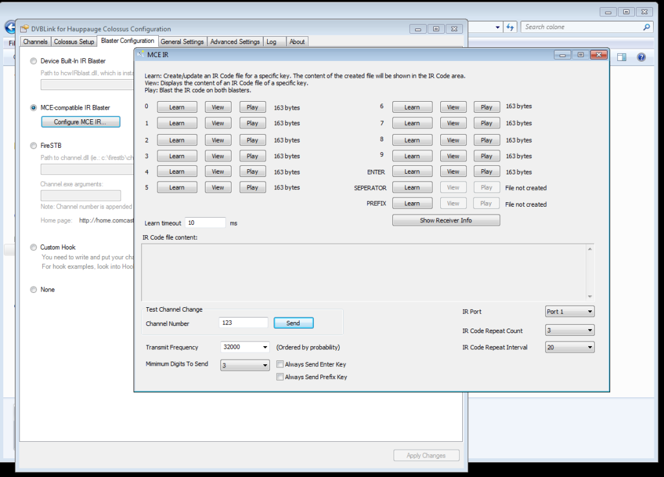This screenshot has width=664, height=477.
Task: Play the IR code for key 2
Action: tap(253, 140)
